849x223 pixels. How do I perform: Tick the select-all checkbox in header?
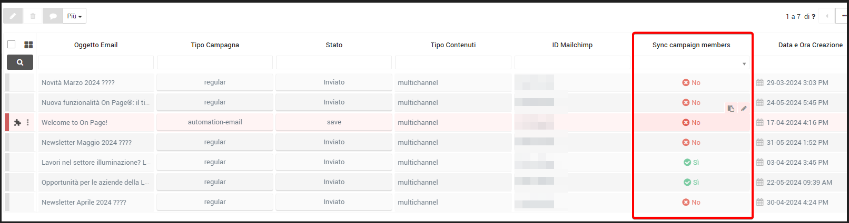(11, 45)
